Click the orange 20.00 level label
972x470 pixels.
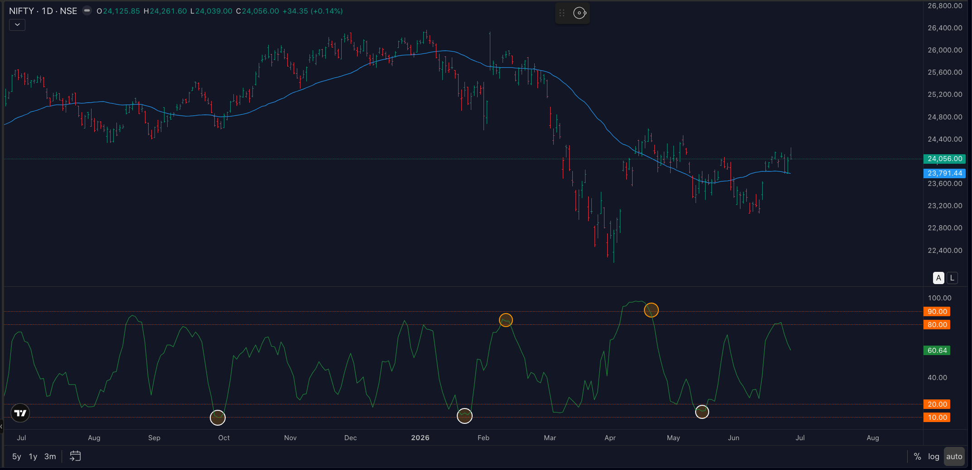click(x=937, y=404)
